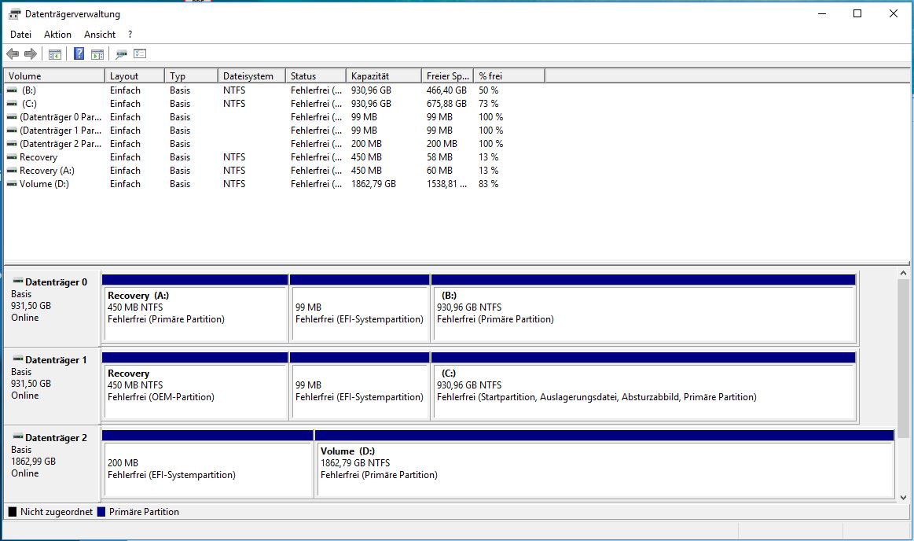Select Volume (D:) row in volume list

pos(255,184)
